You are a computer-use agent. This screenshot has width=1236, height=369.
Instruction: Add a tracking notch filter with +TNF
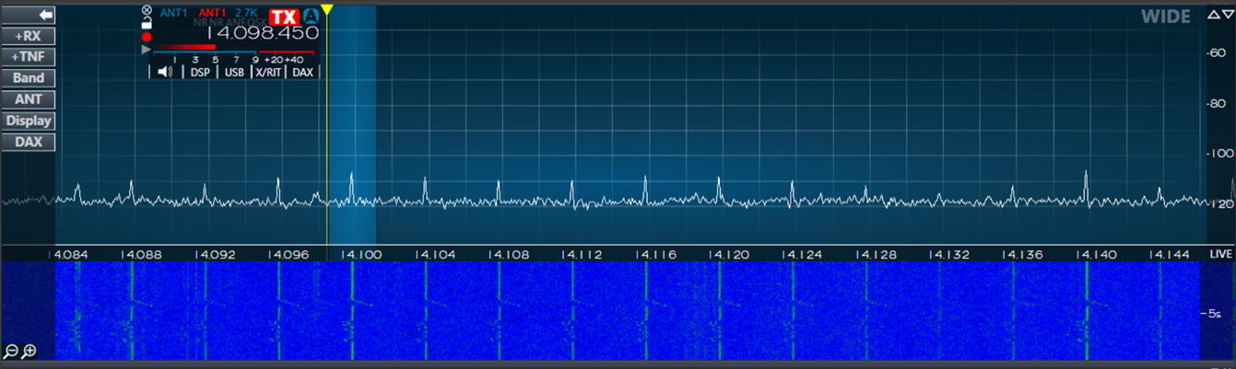pos(29,57)
